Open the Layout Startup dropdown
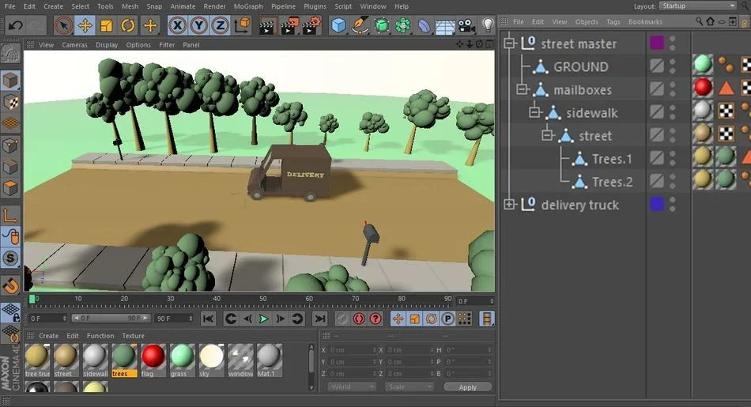 click(x=698, y=6)
